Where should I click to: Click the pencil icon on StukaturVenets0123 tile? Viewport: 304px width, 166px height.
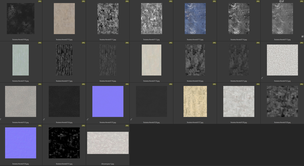click(x=1, y=119)
